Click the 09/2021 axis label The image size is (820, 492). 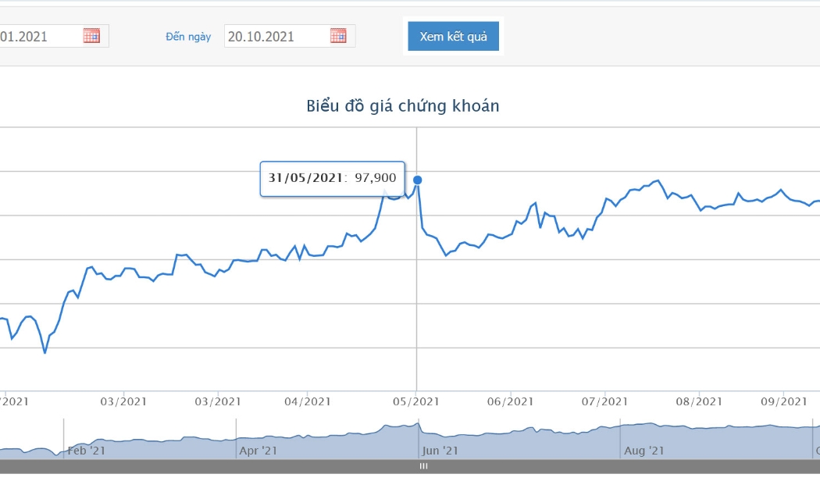[784, 401]
